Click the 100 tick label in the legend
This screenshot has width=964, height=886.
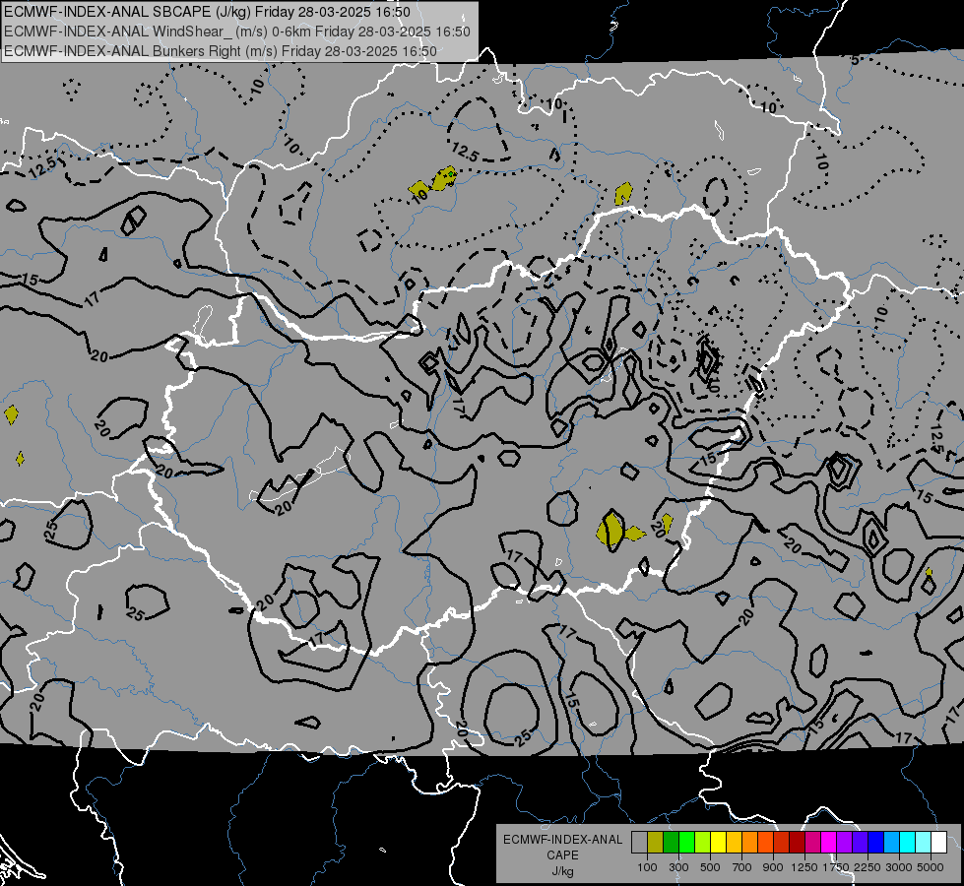647,867
